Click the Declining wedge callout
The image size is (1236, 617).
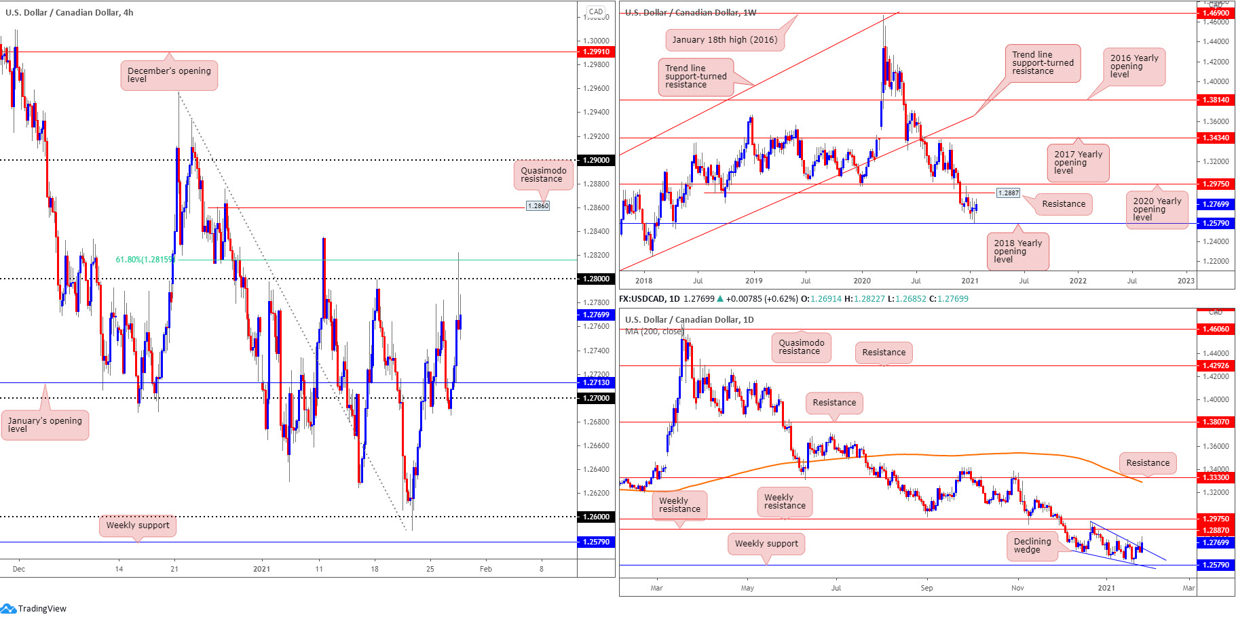1032,546
